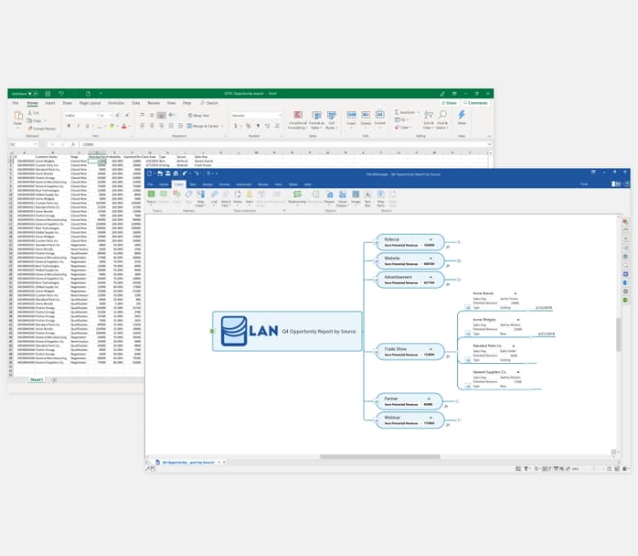This screenshot has width=638, height=556.
Task: Collapse the Partner topic arrow
Action: coord(429,398)
